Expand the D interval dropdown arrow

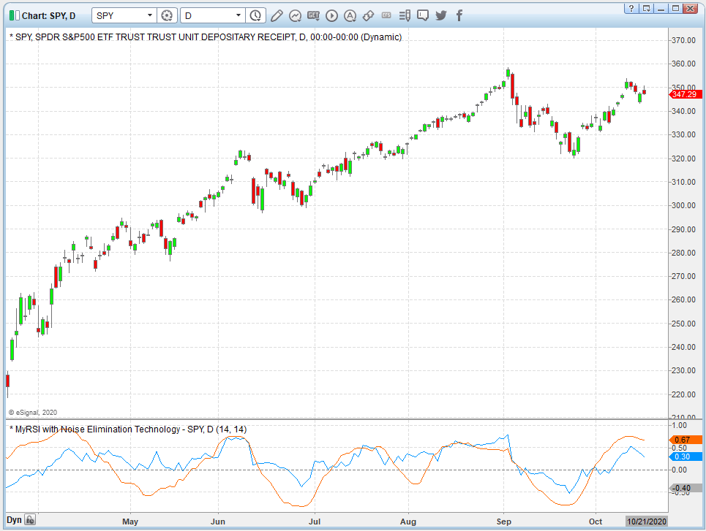point(239,16)
